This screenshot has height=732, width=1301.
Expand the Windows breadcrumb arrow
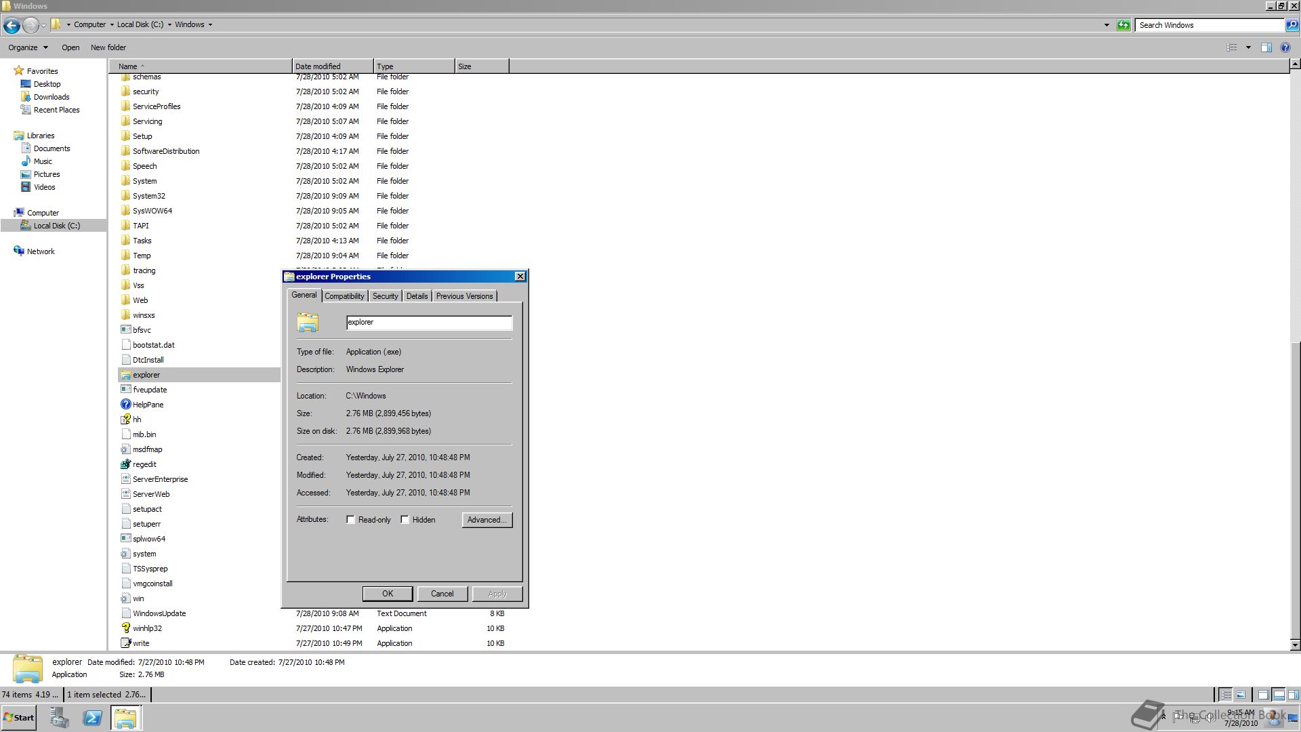[210, 24]
